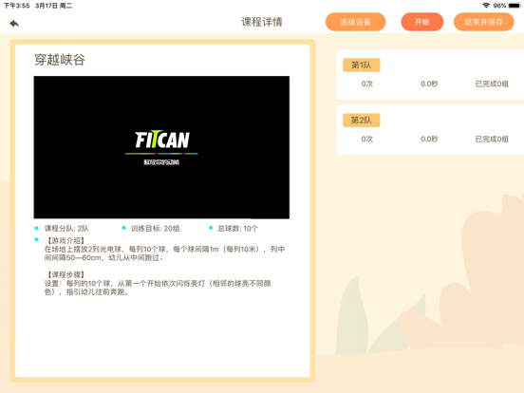Click the status bar date 3月17日
The image size is (524, 393).
[47, 6]
